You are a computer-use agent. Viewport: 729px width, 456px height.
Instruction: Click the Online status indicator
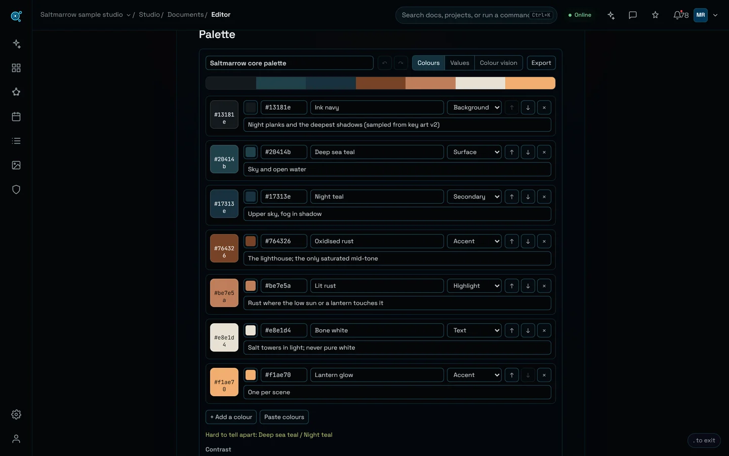point(580,15)
